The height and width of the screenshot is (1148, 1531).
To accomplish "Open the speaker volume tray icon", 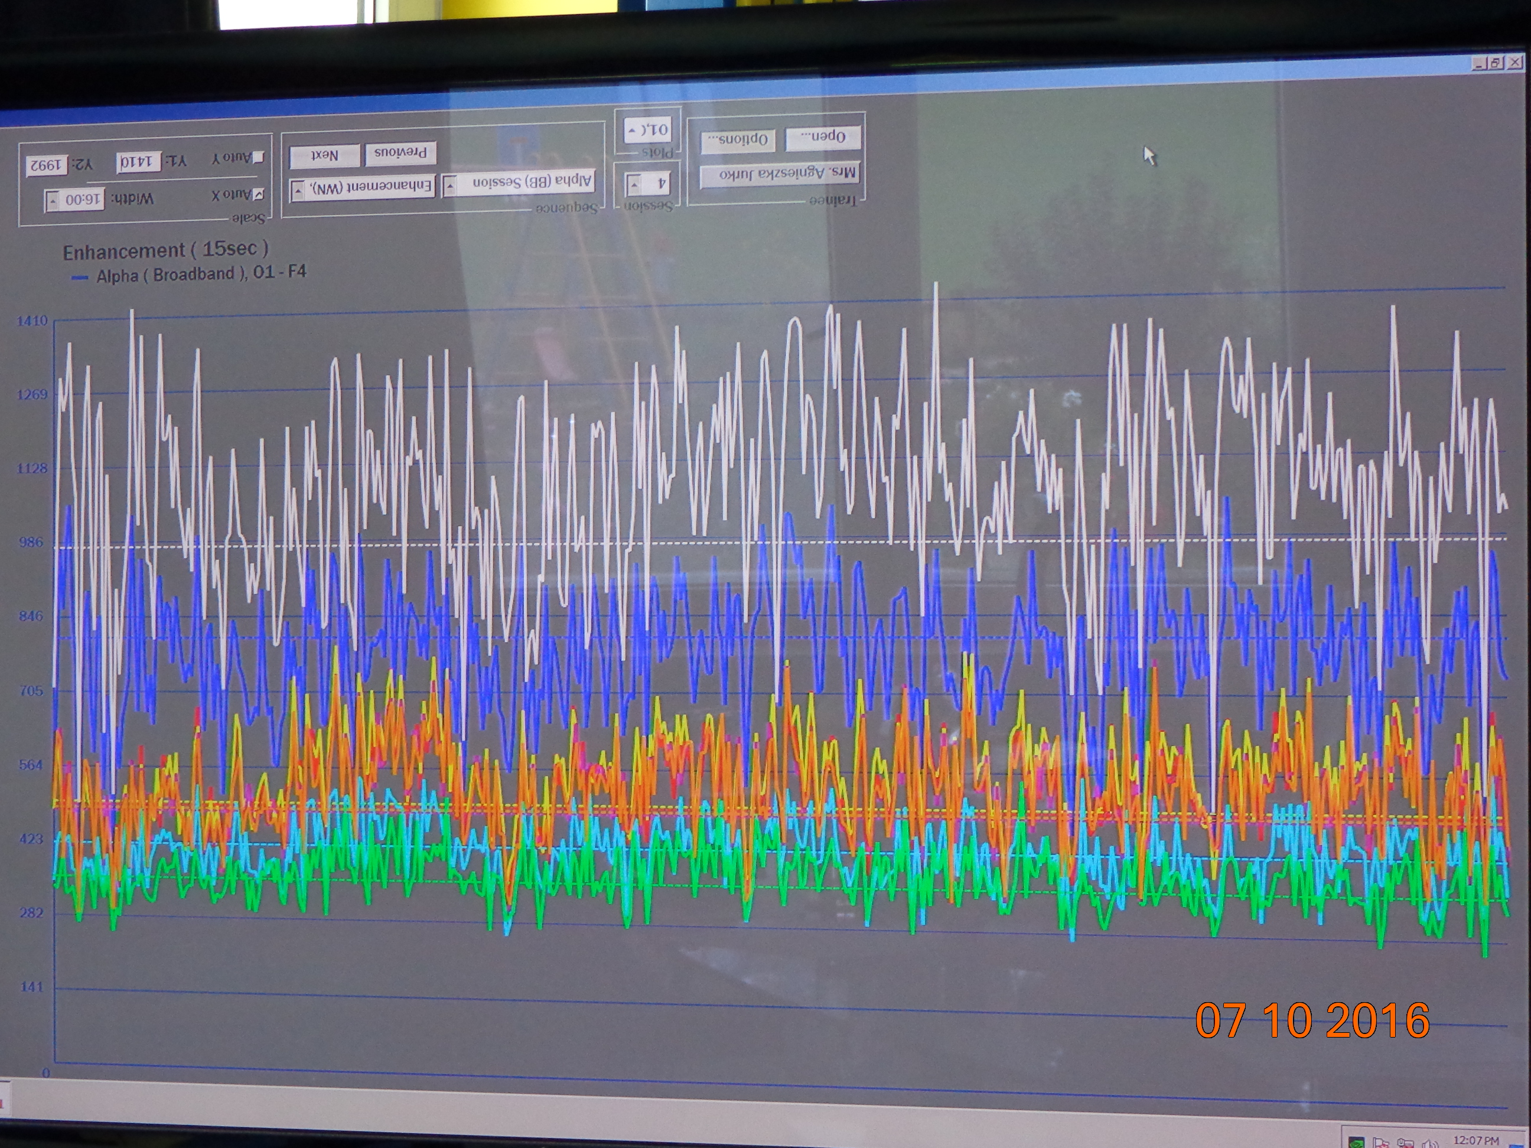I will tap(1429, 1143).
